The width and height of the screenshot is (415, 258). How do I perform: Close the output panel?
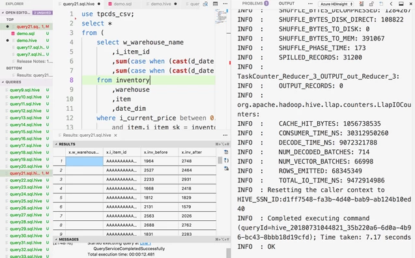[410, 4]
